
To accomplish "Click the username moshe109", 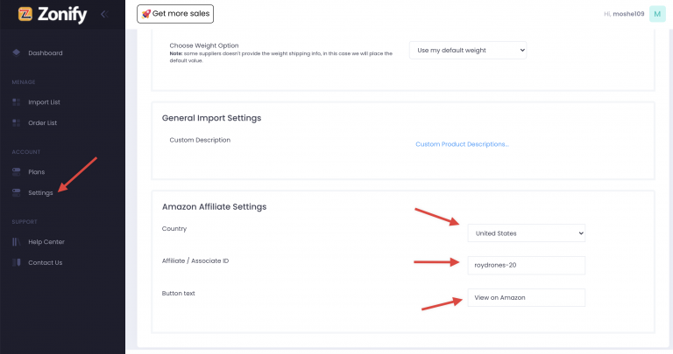I will [628, 14].
